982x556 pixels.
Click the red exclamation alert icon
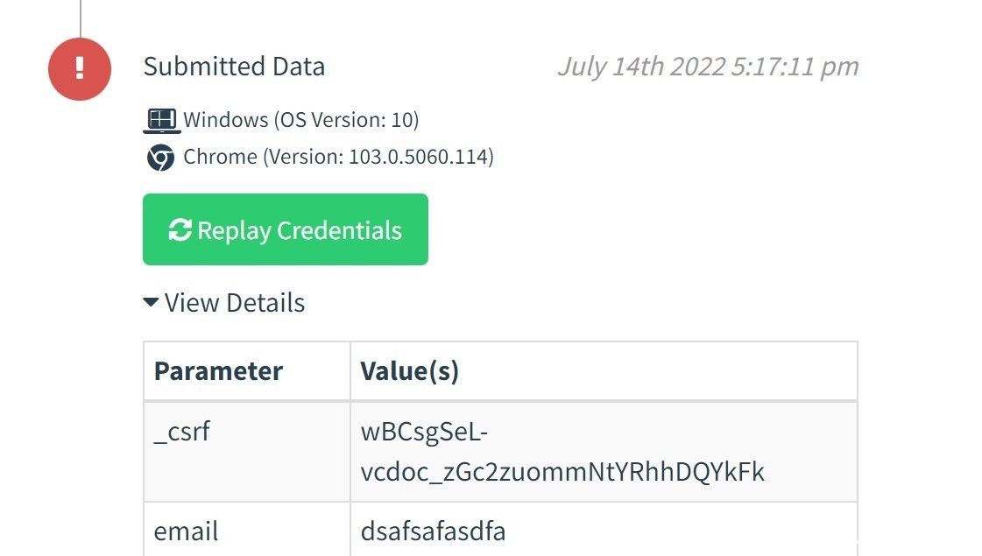[x=80, y=69]
